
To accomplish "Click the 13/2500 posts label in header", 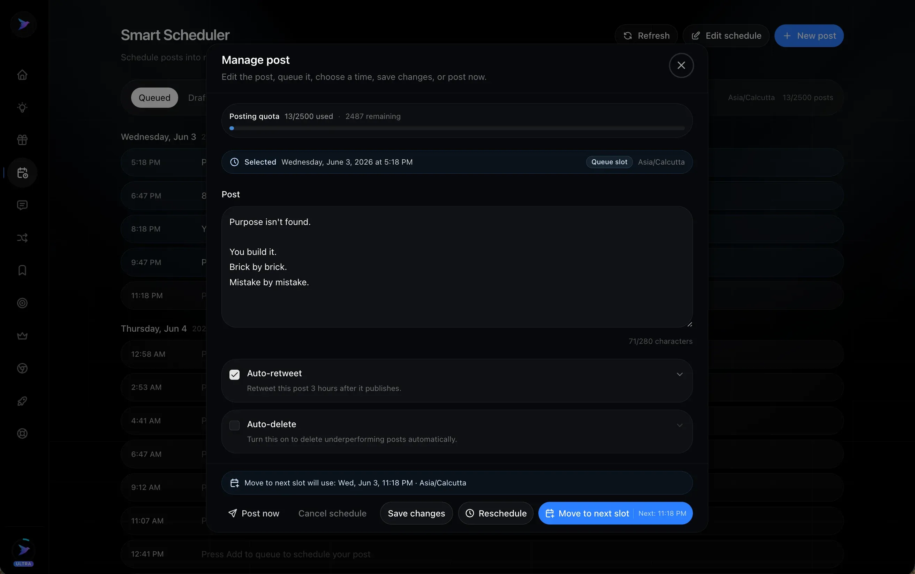I will (808, 98).
